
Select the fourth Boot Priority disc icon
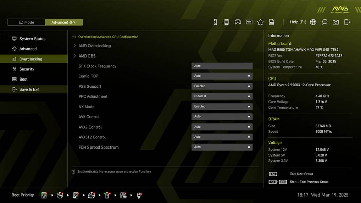[x=92, y=195]
